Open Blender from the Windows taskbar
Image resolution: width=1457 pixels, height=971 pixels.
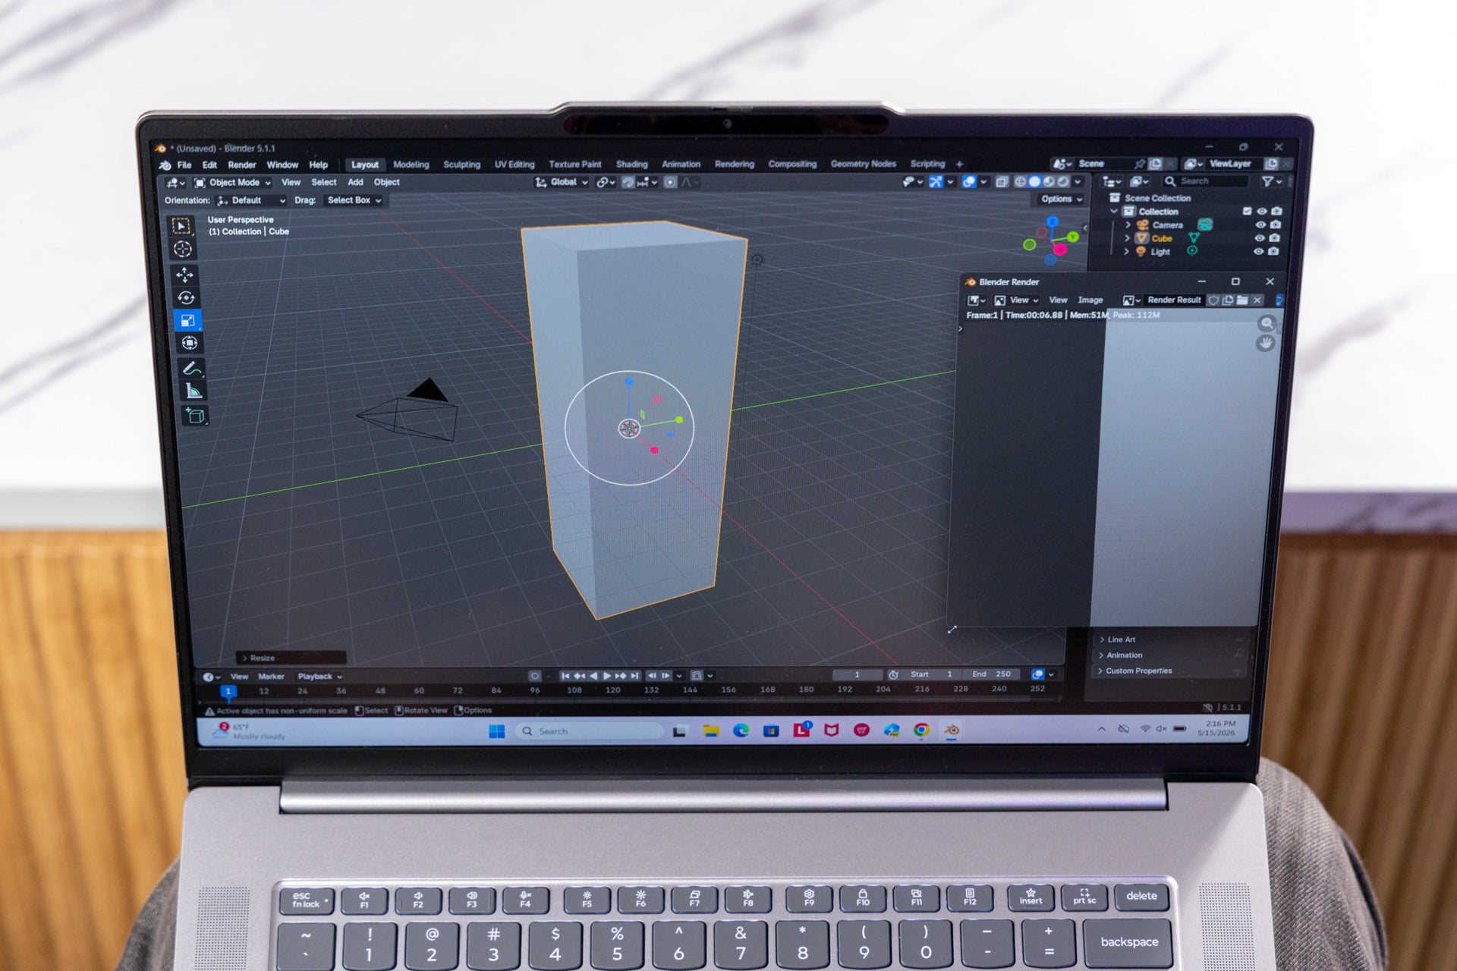click(x=951, y=730)
